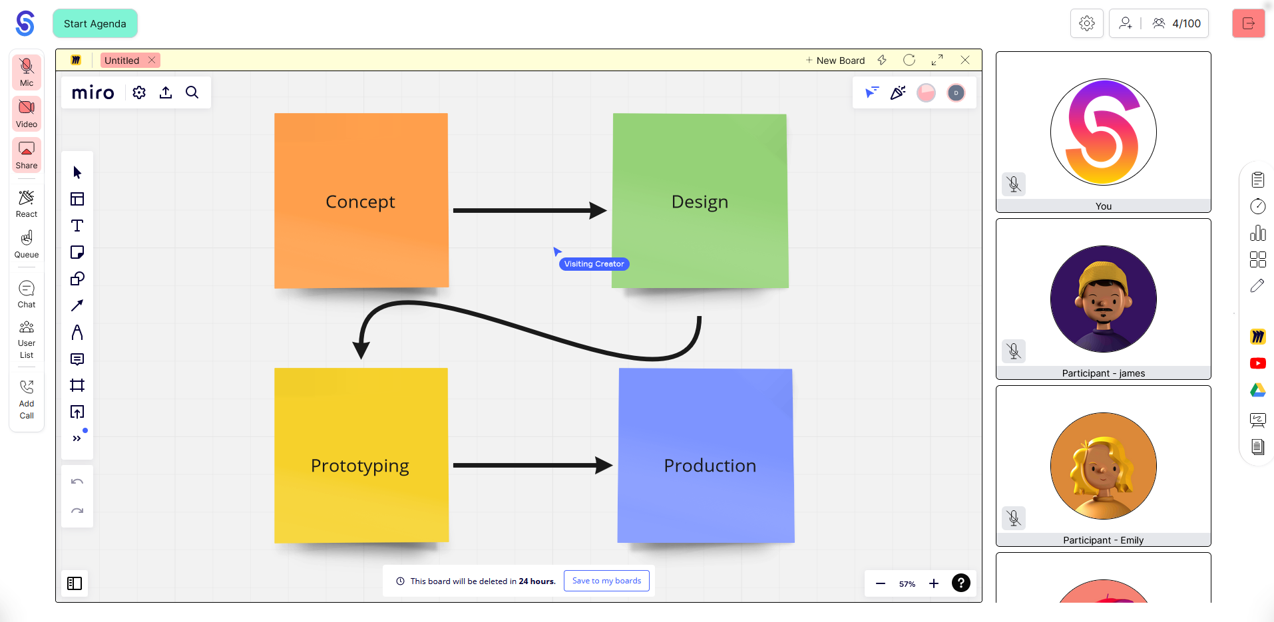Toggle the Video camera button
The width and height of the screenshot is (1274, 622).
27,114
